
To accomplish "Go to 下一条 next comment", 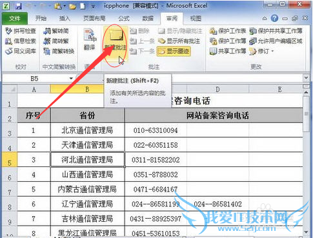I will (142, 51).
